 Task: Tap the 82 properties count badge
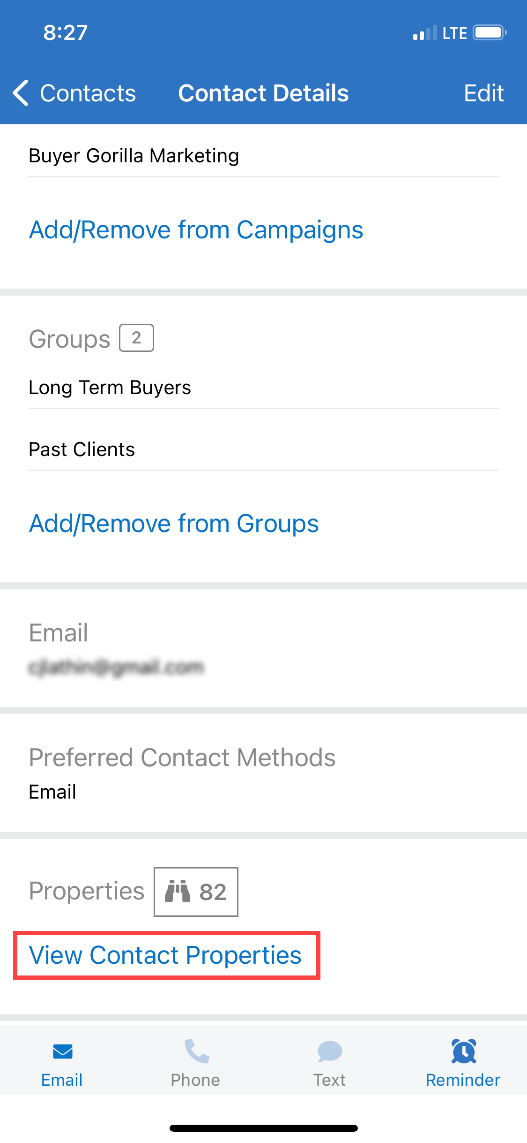pos(196,892)
